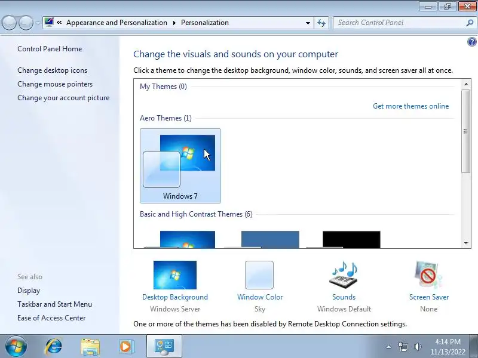Click the Forward navigation arrow
The height and width of the screenshot is (358, 478).
click(x=26, y=23)
